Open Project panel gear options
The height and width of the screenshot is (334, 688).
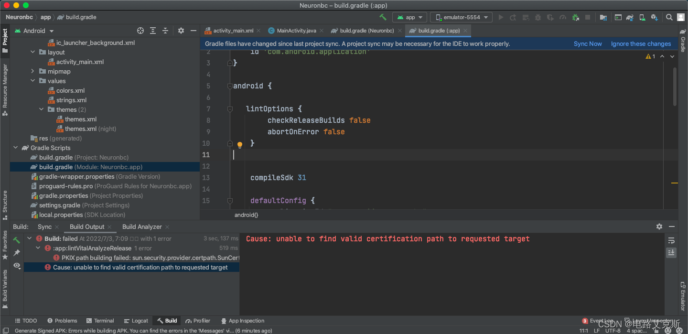181,31
